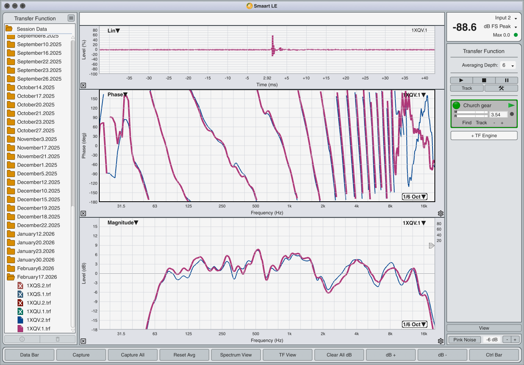This screenshot has height=365, width=524.
Task: Open the Transfer Function panel hamburger menu
Action: [71, 18]
